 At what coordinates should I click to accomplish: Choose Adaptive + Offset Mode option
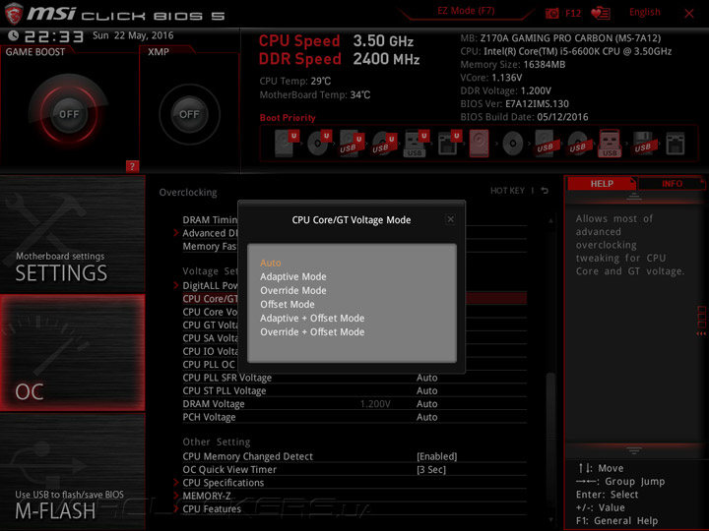click(312, 319)
